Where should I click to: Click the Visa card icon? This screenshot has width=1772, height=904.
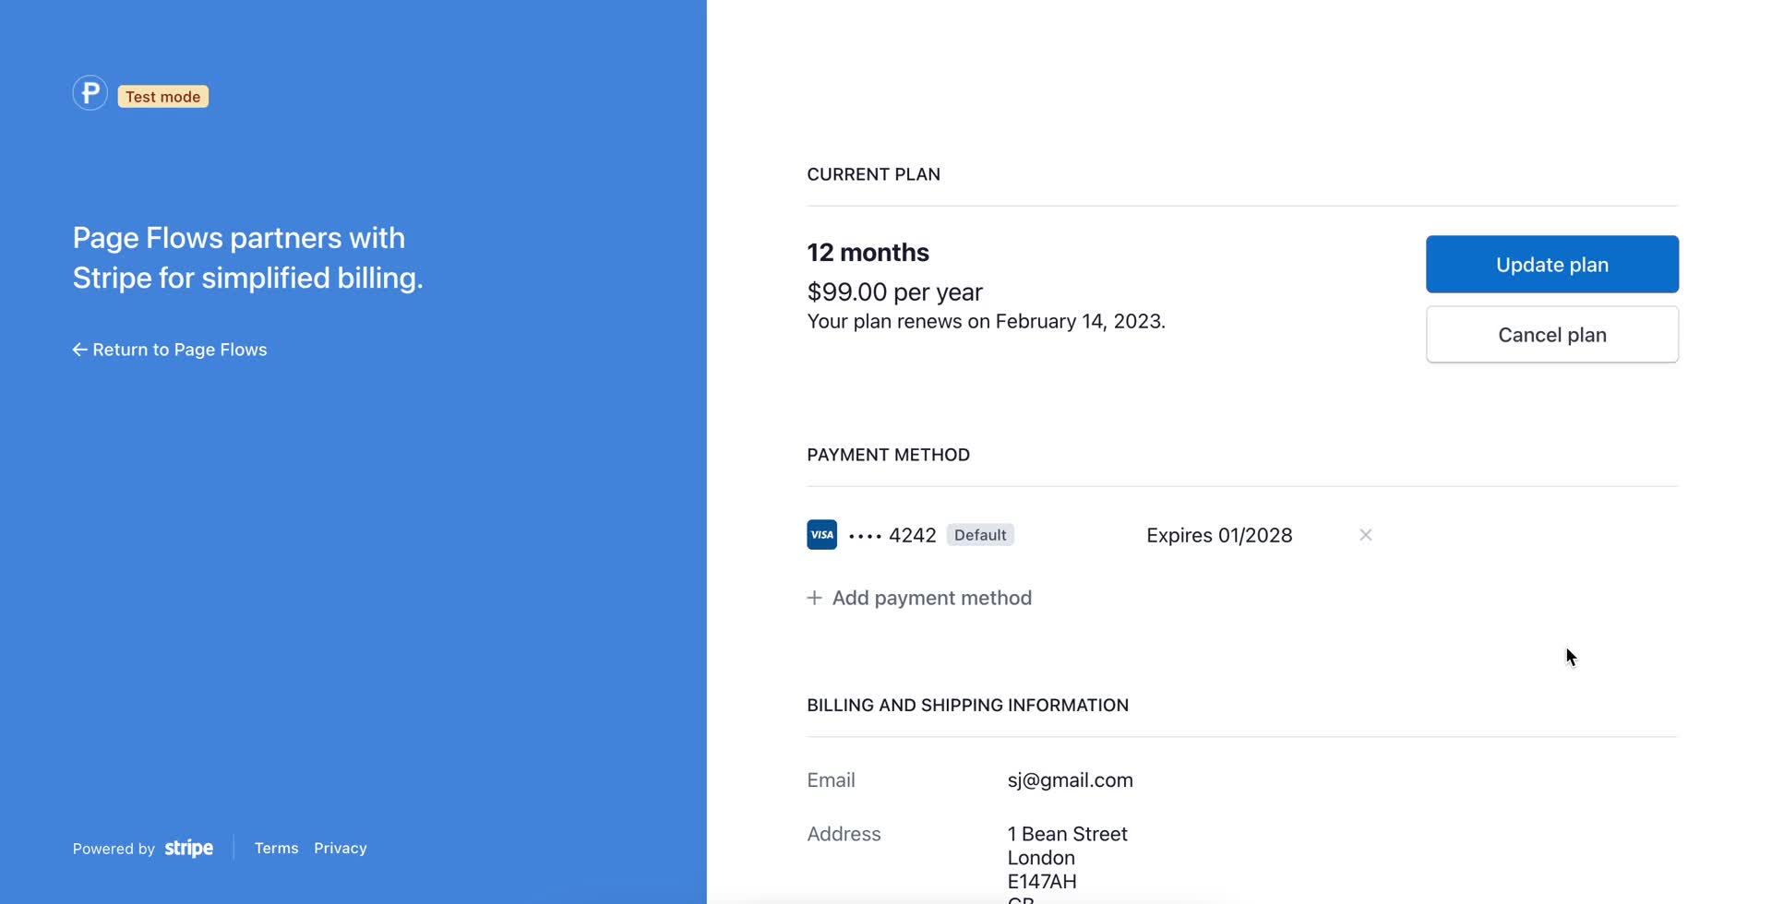(x=822, y=535)
